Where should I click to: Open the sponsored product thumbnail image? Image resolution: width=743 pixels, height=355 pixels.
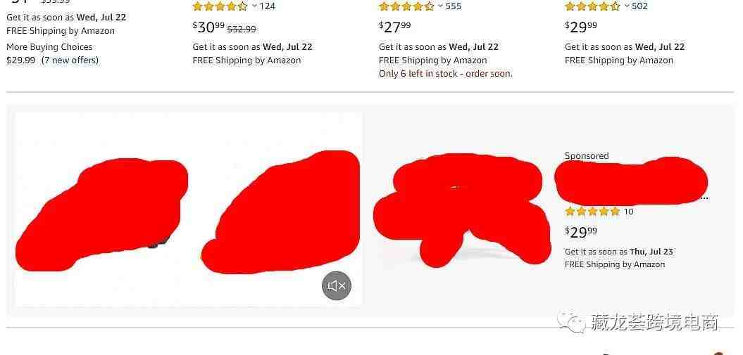tap(462, 210)
